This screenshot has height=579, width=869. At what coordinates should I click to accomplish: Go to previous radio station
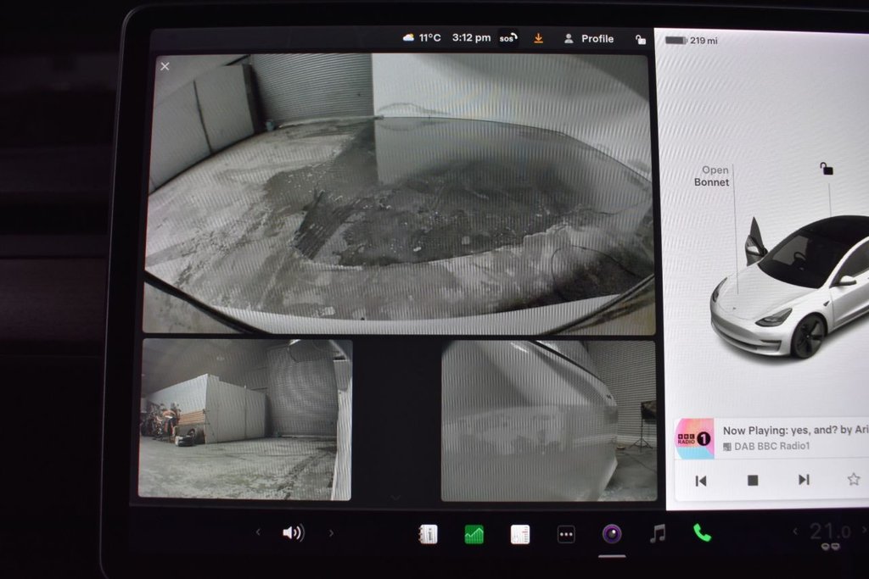(701, 481)
